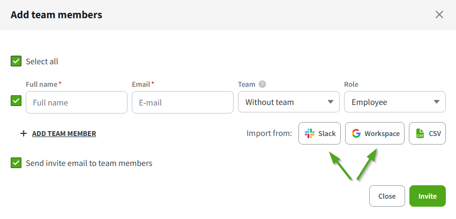Click the plus icon beside Add Team Member
456x219 pixels.
[24, 133]
